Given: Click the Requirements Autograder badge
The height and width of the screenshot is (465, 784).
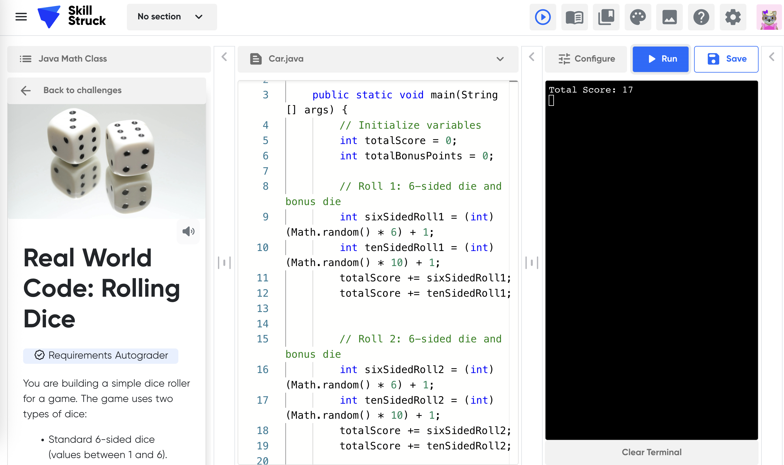Looking at the screenshot, I should [x=101, y=355].
